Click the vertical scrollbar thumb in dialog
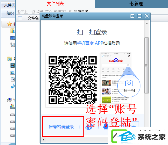Screen dimensions: 168x145 146,65
